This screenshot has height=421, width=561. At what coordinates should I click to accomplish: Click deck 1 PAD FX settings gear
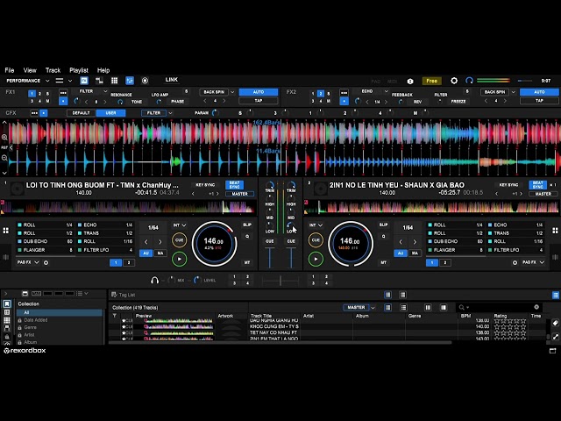[46, 262]
